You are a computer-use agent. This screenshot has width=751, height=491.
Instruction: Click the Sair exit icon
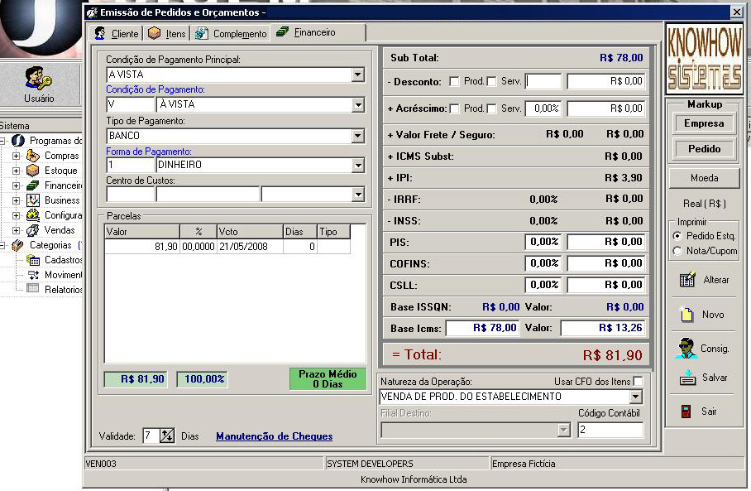686,412
